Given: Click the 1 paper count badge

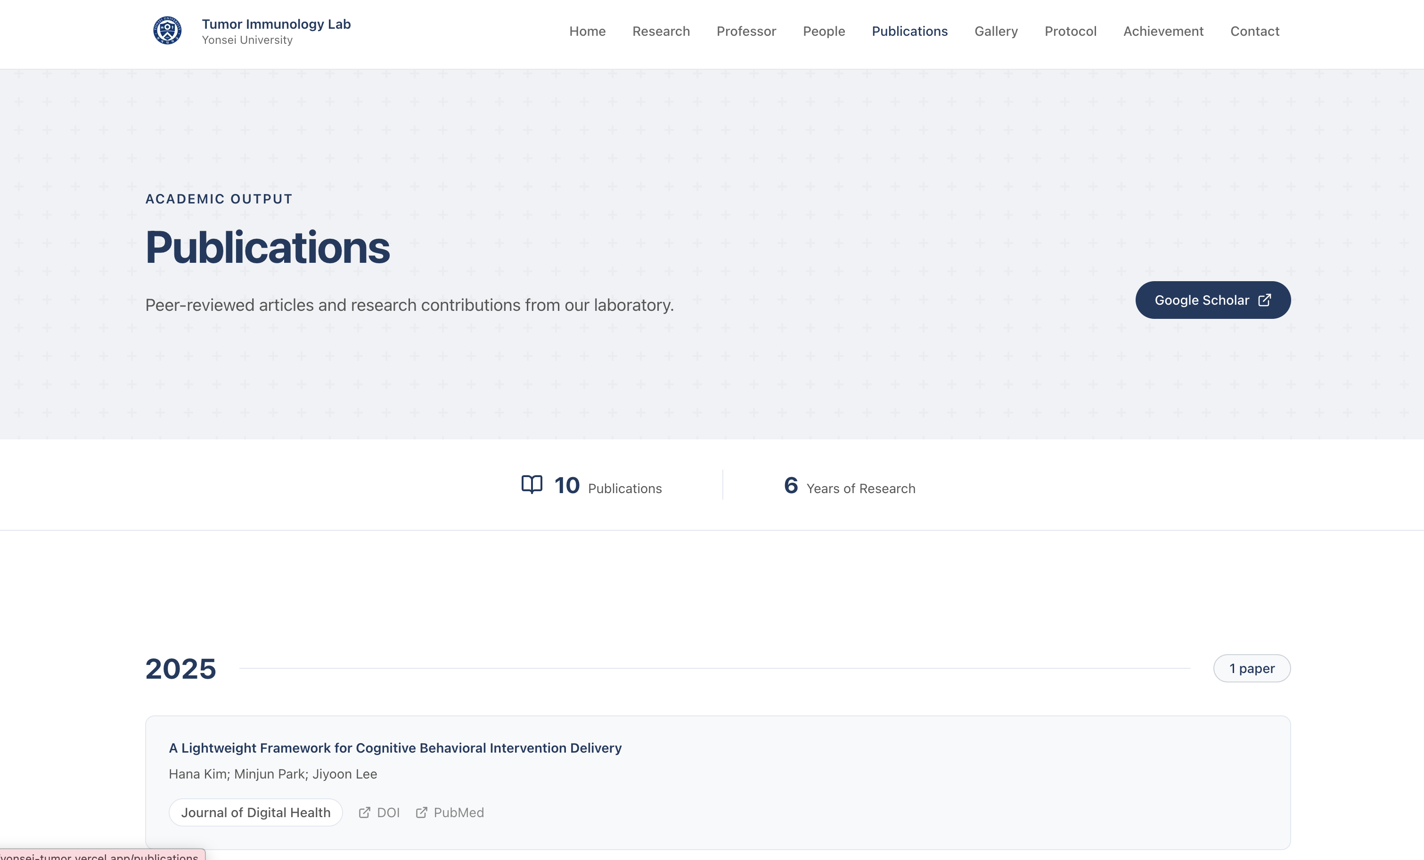Looking at the screenshot, I should click(1251, 668).
